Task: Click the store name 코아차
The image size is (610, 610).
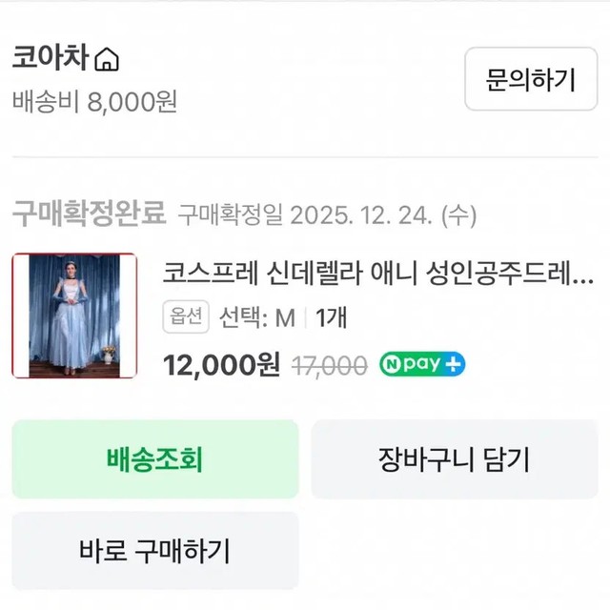Action: (x=50, y=60)
